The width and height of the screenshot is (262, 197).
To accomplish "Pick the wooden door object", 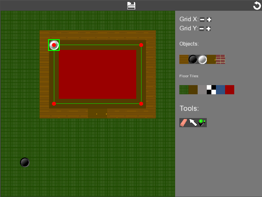I will click(x=212, y=59).
